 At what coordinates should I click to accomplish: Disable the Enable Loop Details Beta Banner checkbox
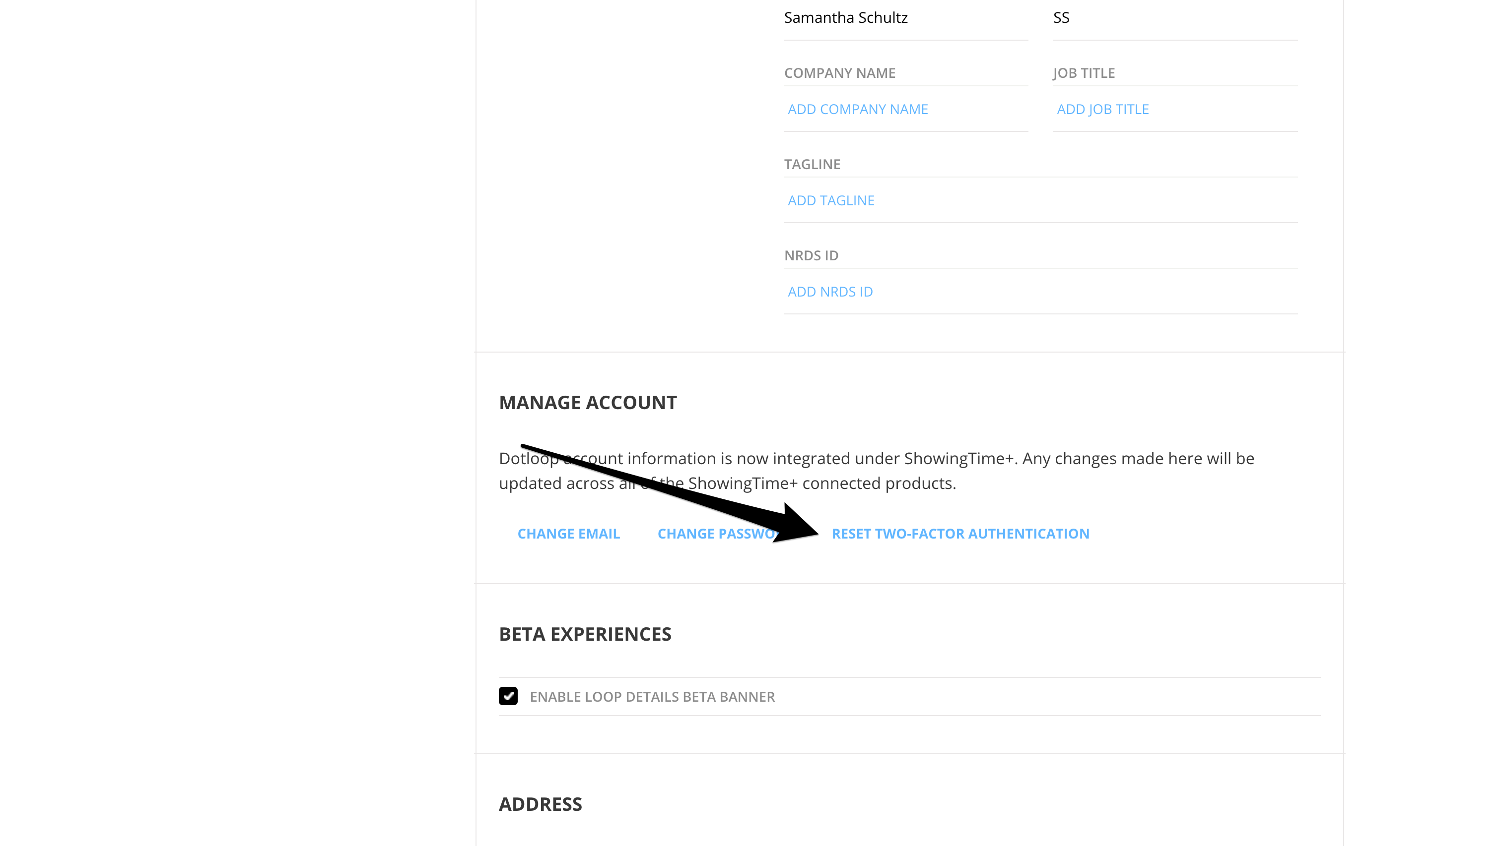tap(508, 696)
